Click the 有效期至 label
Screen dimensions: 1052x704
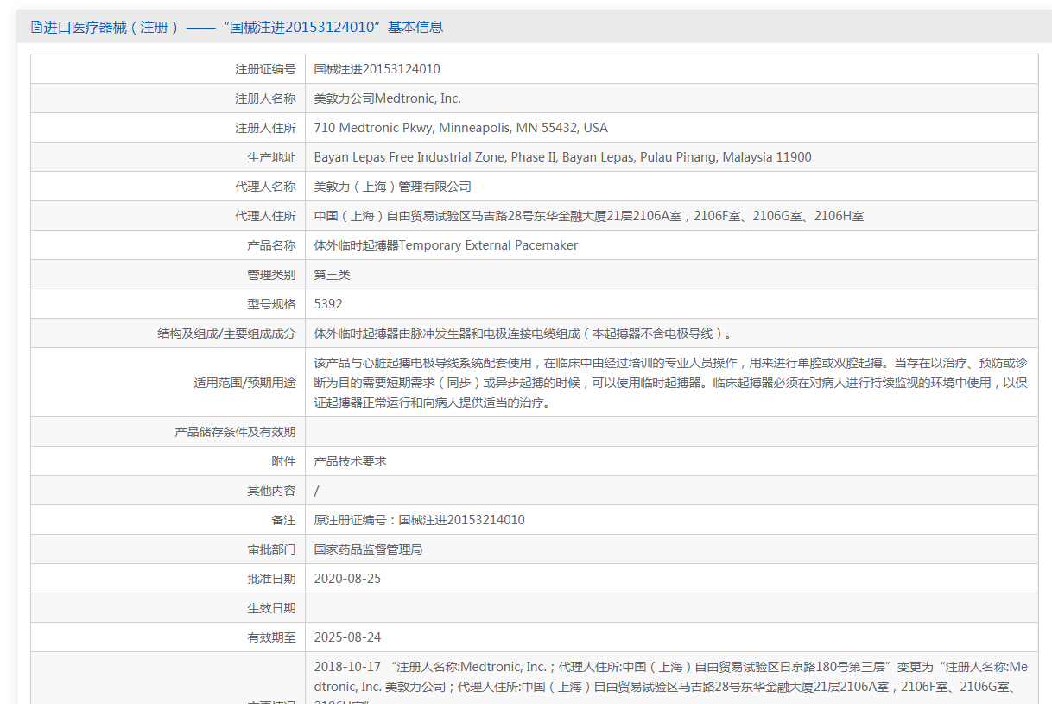click(x=272, y=637)
